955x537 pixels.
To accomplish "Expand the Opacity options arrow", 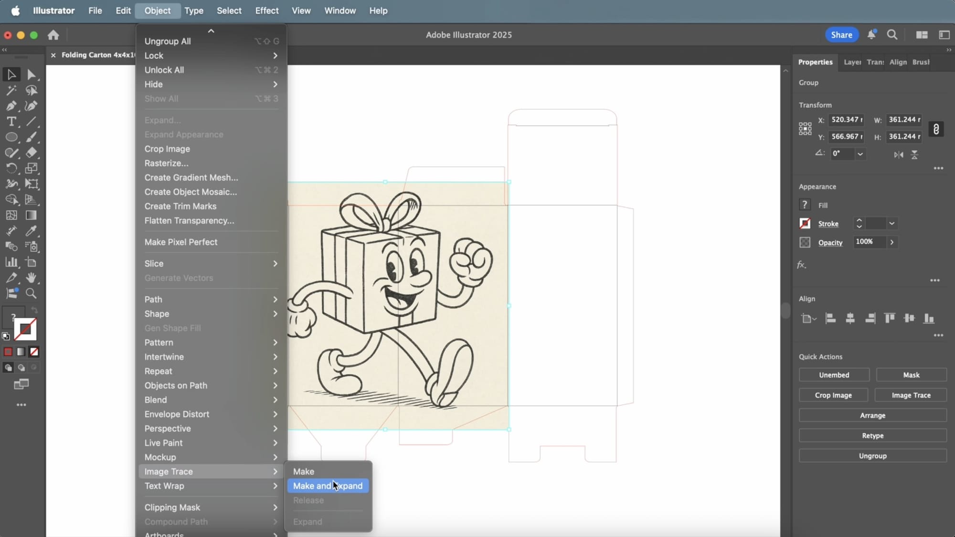I will pyautogui.click(x=891, y=242).
